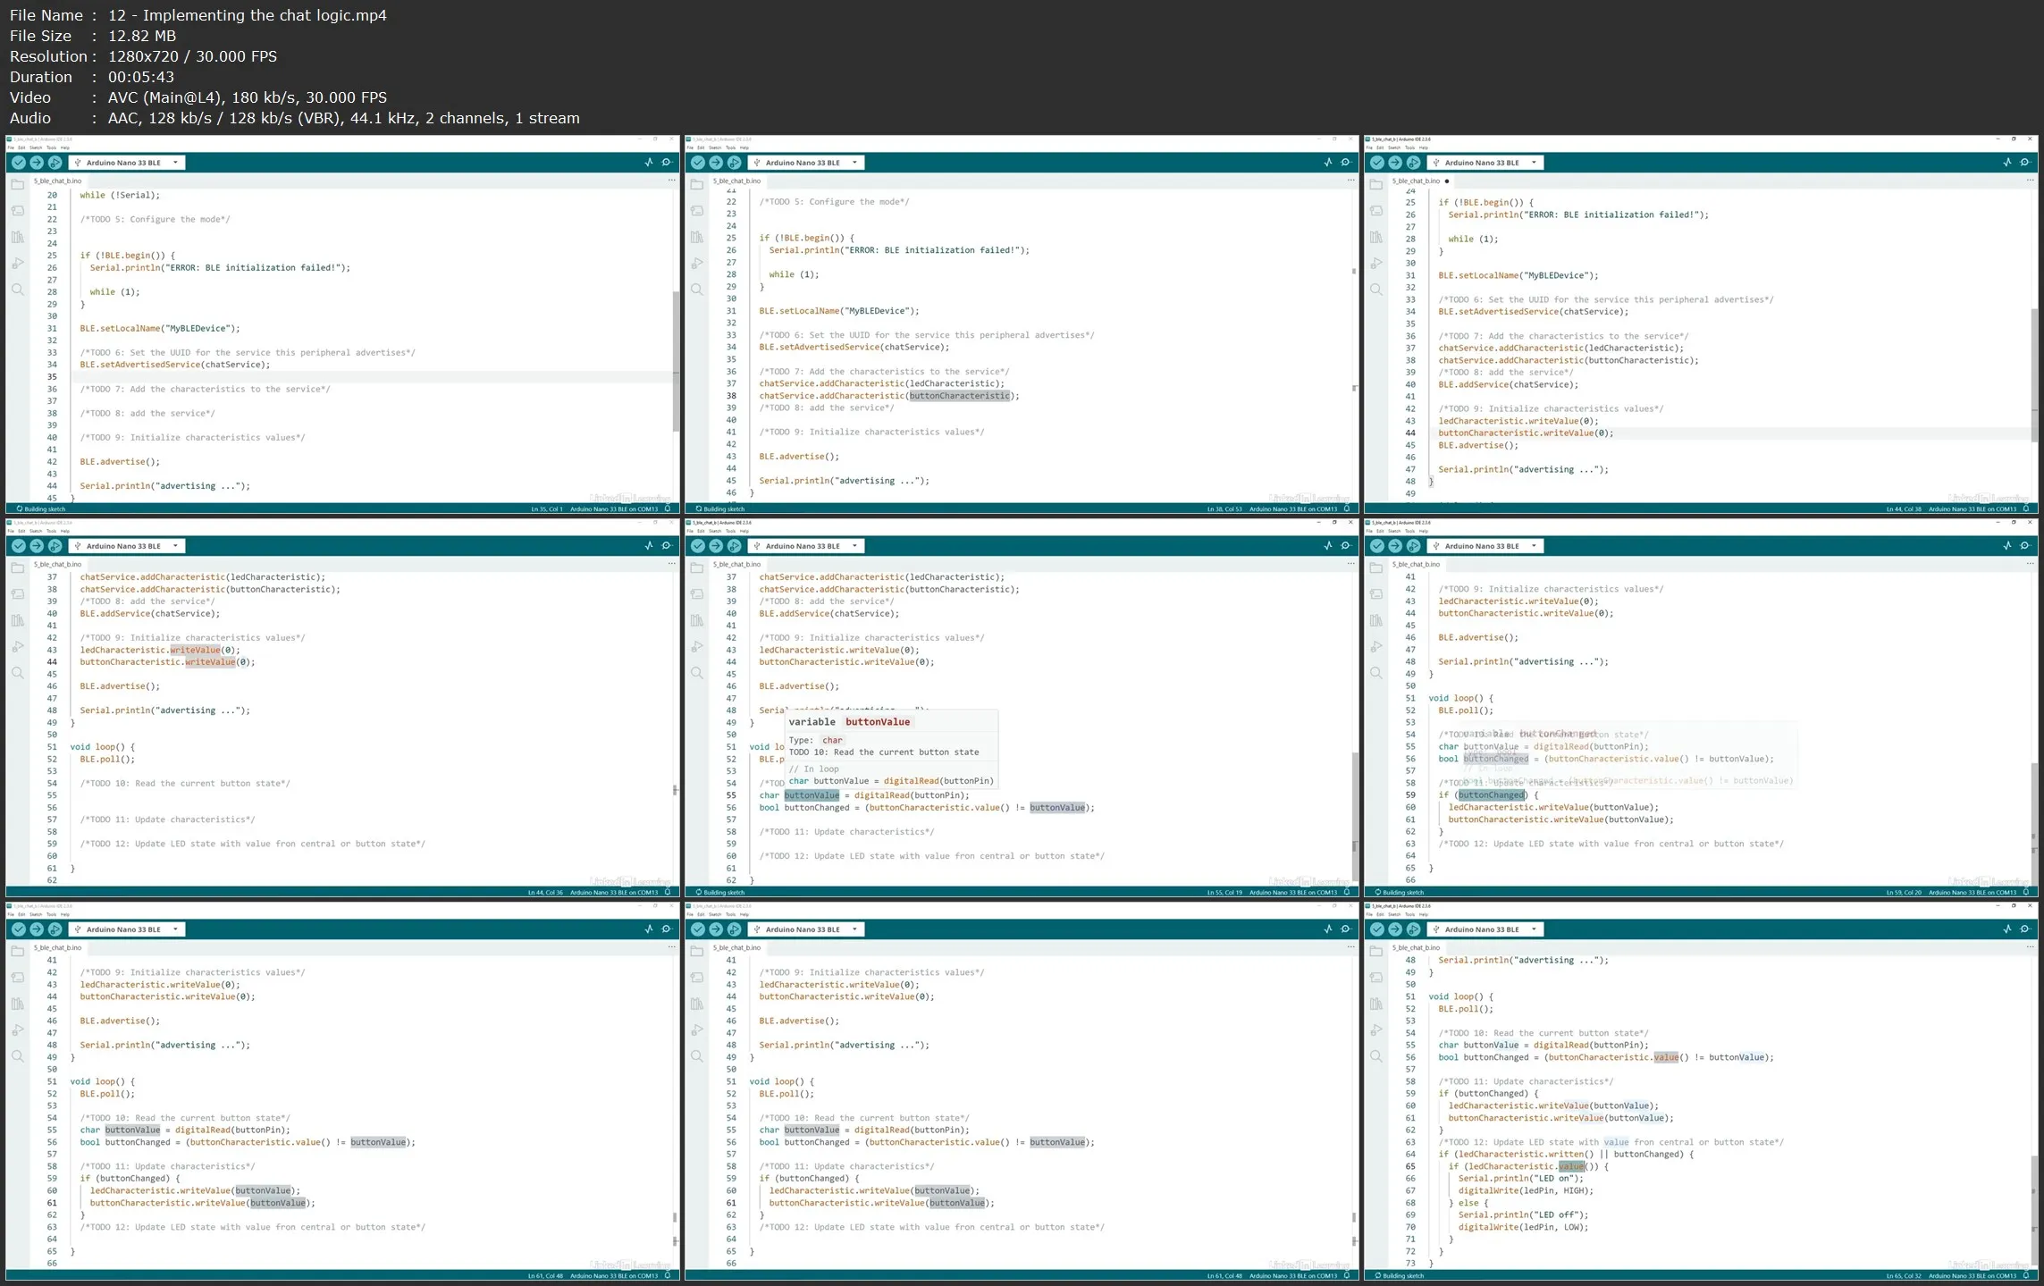Click Upload icon in fifth frame (Ln 55, Col 19)

click(716, 546)
